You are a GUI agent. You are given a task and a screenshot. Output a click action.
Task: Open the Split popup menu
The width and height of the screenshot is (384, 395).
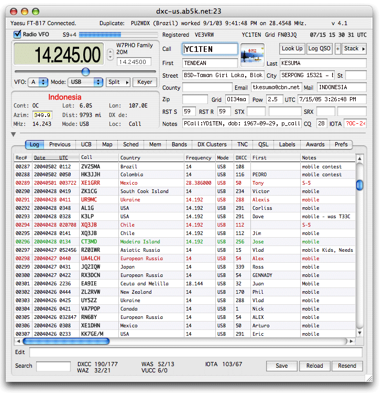(118, 82)
